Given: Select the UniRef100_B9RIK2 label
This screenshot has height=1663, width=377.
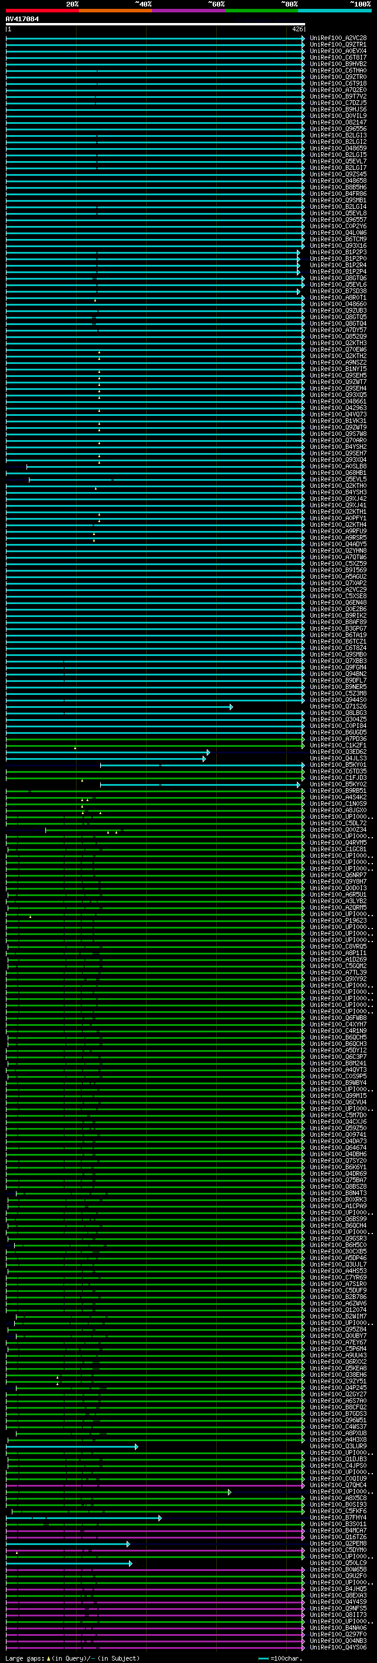Looking at the screenshot, I should 338,616.
